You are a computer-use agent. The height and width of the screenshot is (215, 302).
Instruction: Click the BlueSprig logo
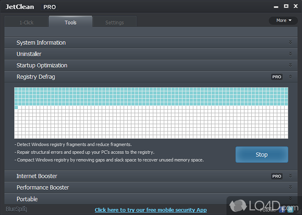tap(16, 209)
